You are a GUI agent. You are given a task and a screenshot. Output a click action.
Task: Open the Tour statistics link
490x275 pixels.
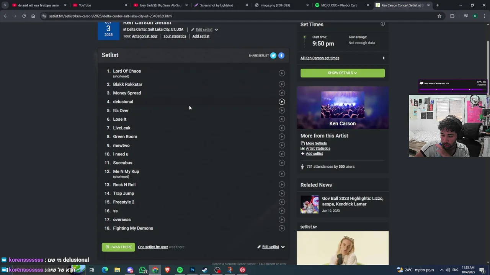tap(175, 36)
